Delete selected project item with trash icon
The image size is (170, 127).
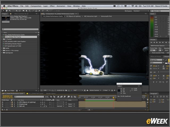click(17, 90)
